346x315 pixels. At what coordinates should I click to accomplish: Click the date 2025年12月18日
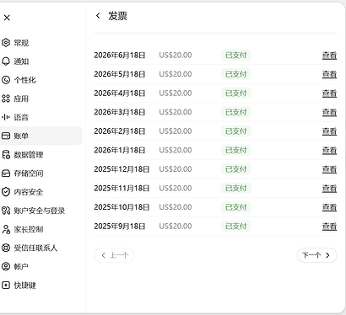pos(122,169)
